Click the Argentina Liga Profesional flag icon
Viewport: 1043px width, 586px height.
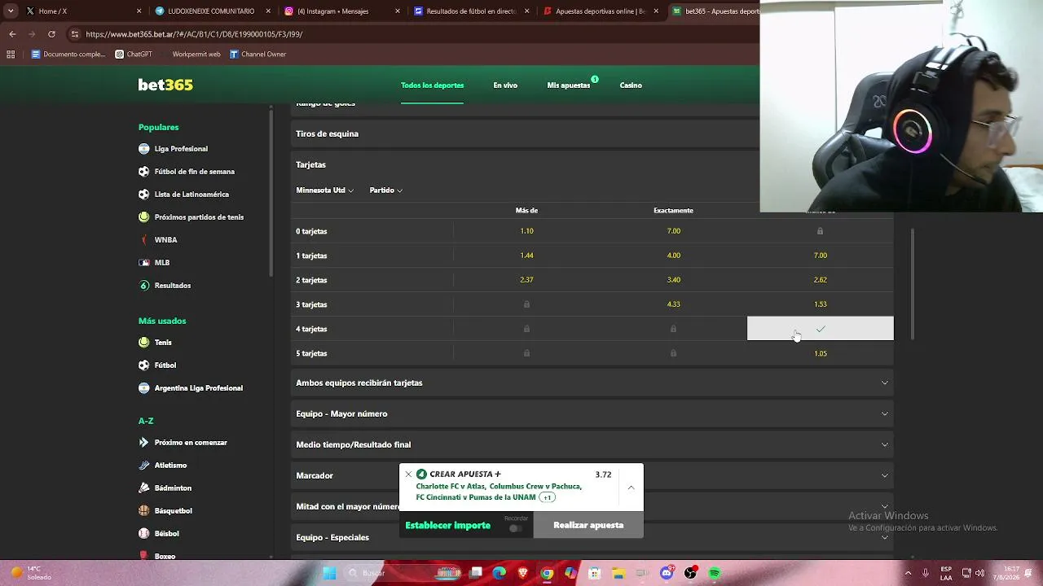[144, 388]
